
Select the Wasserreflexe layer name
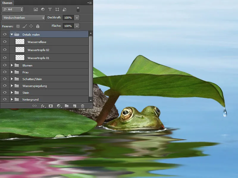37,42
